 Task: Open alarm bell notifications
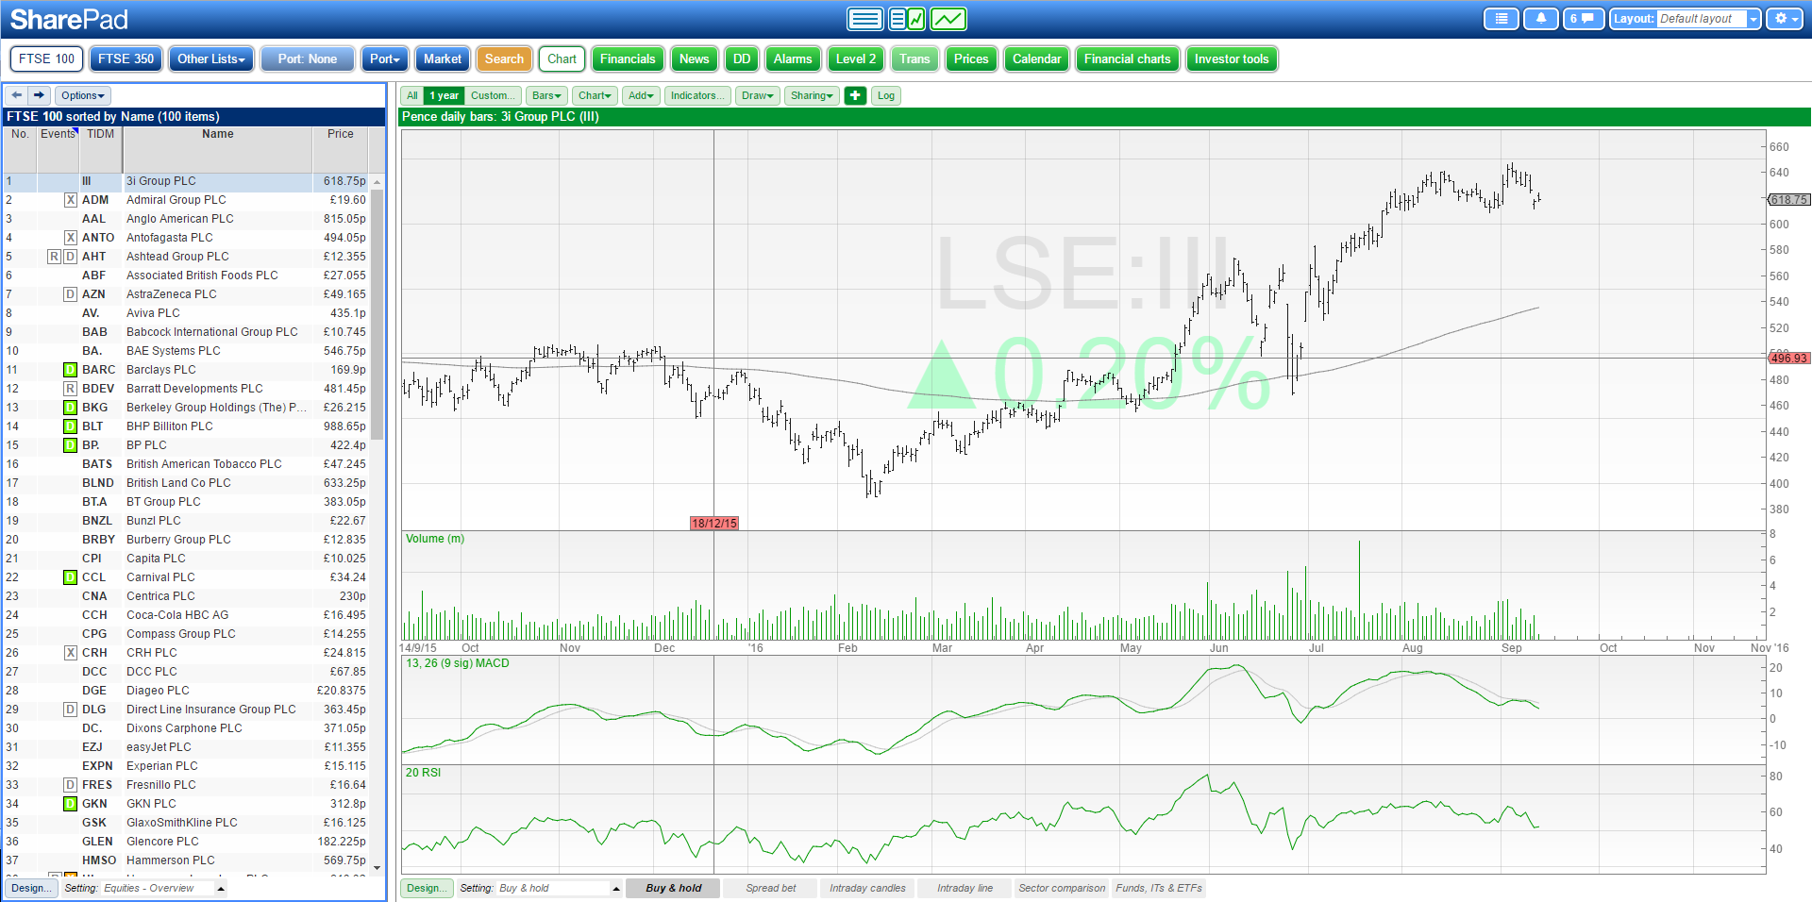(1541, 19)
